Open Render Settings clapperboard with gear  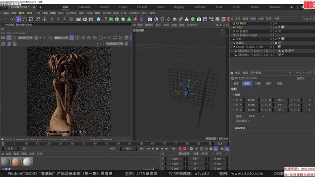pyautogui.click(x=91, y=19)
